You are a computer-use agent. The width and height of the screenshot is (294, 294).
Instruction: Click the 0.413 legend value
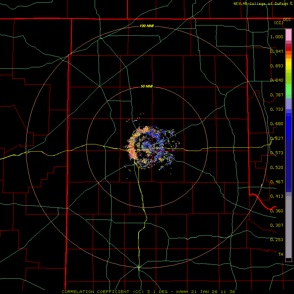point(277,196)
